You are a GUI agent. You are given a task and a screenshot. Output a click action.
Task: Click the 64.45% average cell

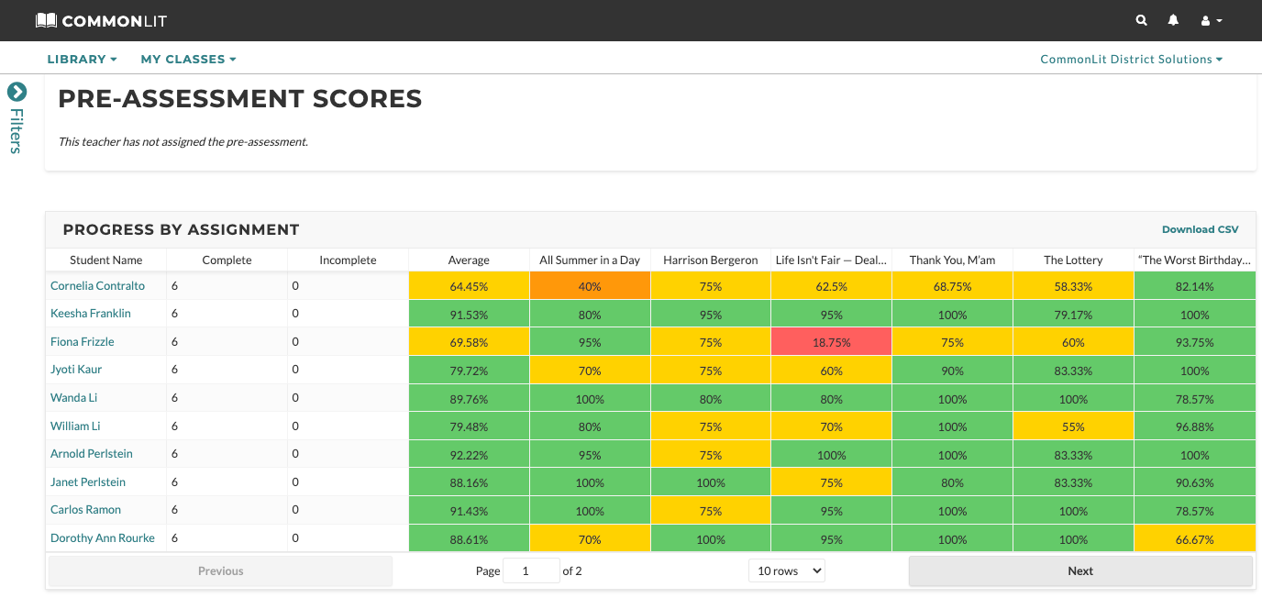pyautogui.click(x=469, y=286)
